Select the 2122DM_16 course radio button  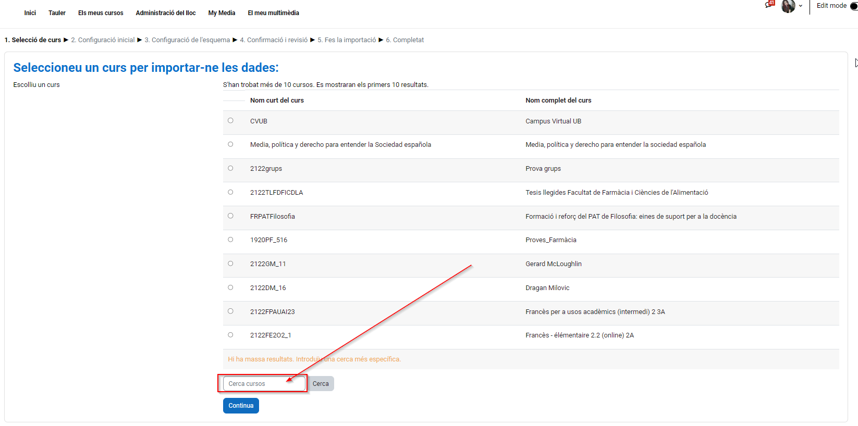coord(230,287)
